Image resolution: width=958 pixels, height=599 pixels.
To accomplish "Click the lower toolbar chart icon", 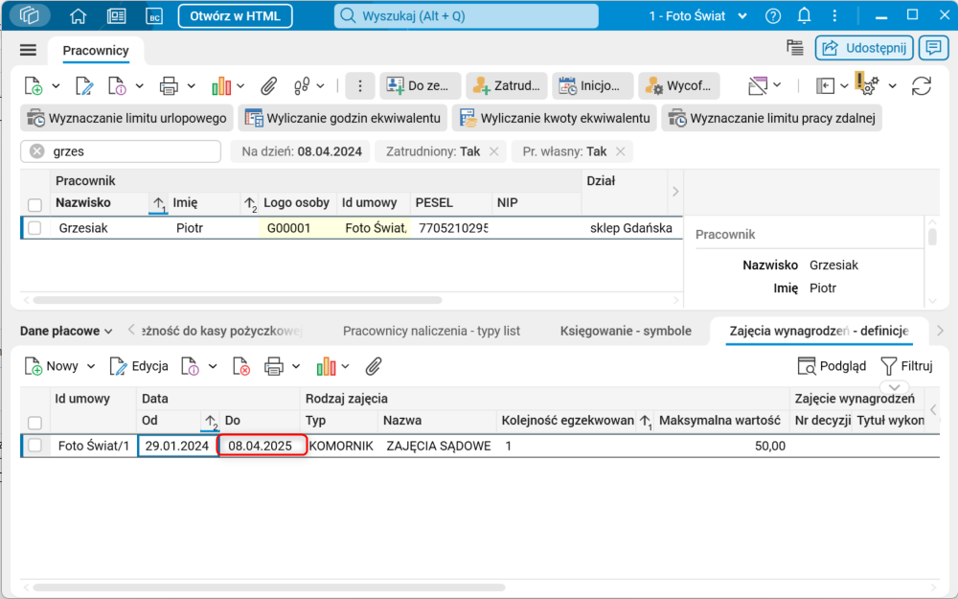I will tap(327, 367).
